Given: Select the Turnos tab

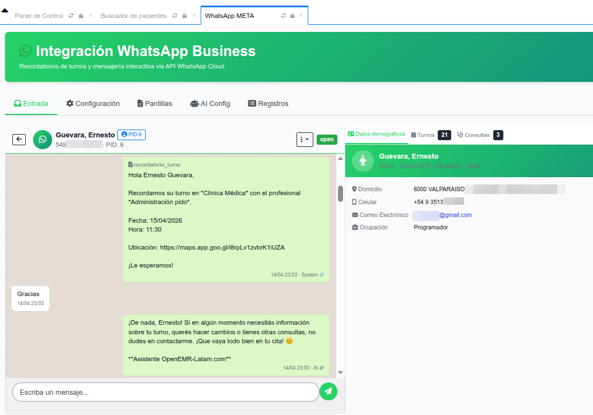Looking at the screenshot, I should [x=423, y=135].
